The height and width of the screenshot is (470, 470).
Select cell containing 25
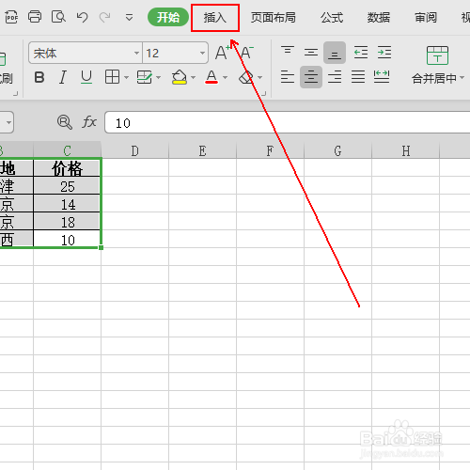(x=67, y=186)
